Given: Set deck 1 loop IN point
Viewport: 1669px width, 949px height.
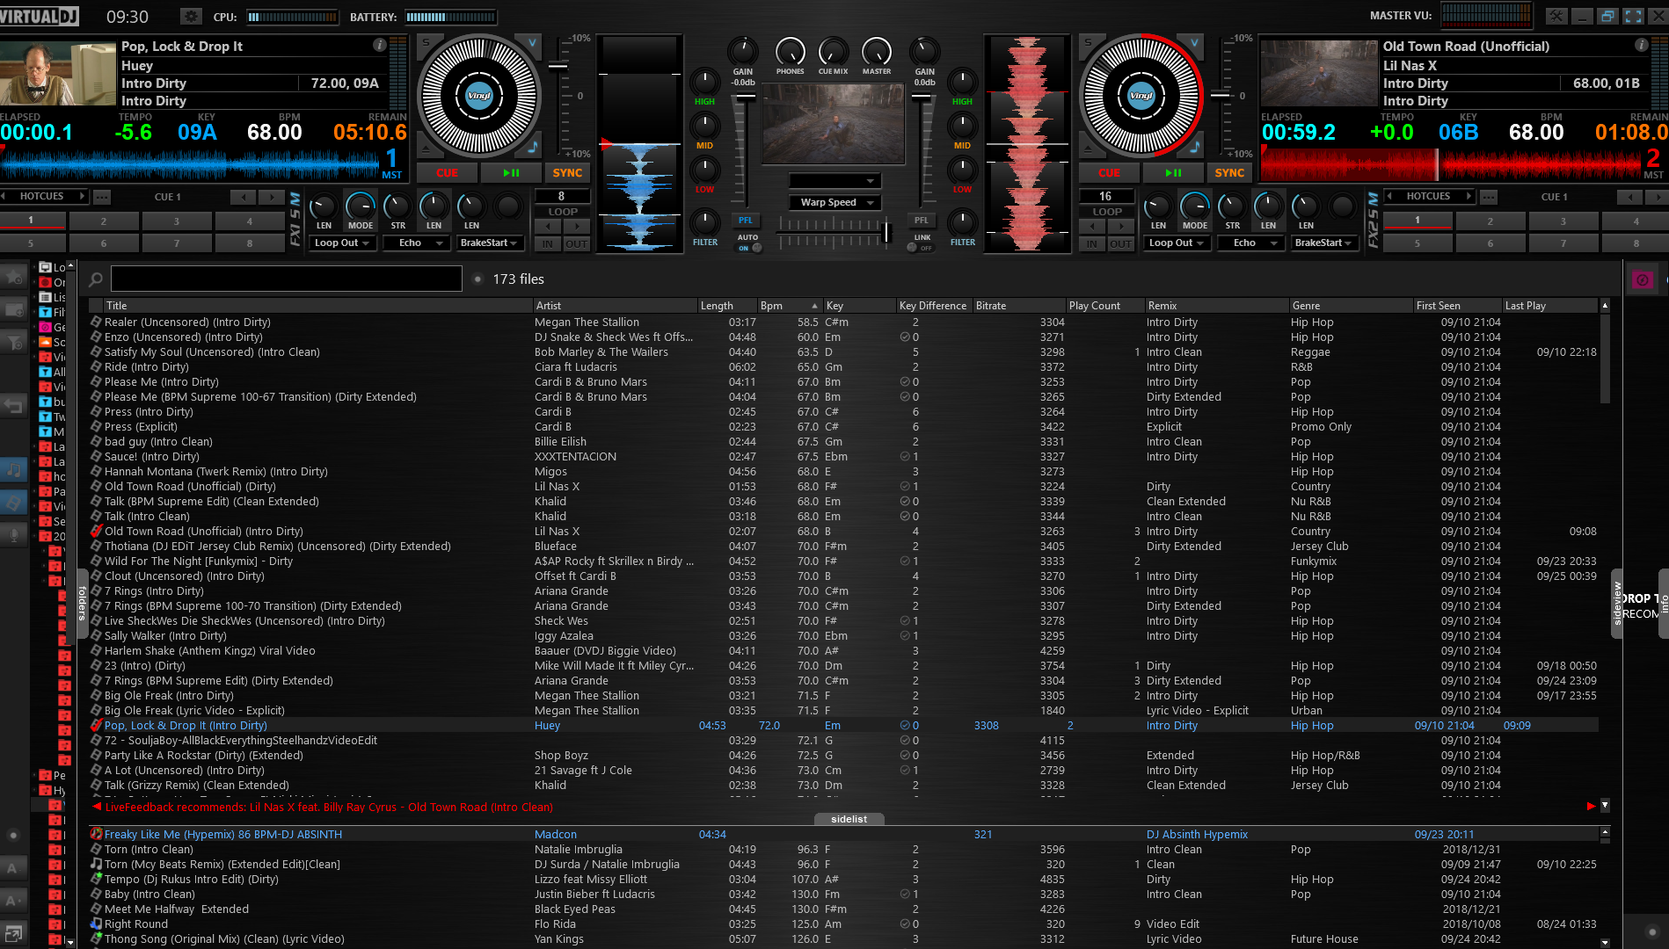Looking at the screenshot, I should [x=548, y=244].
